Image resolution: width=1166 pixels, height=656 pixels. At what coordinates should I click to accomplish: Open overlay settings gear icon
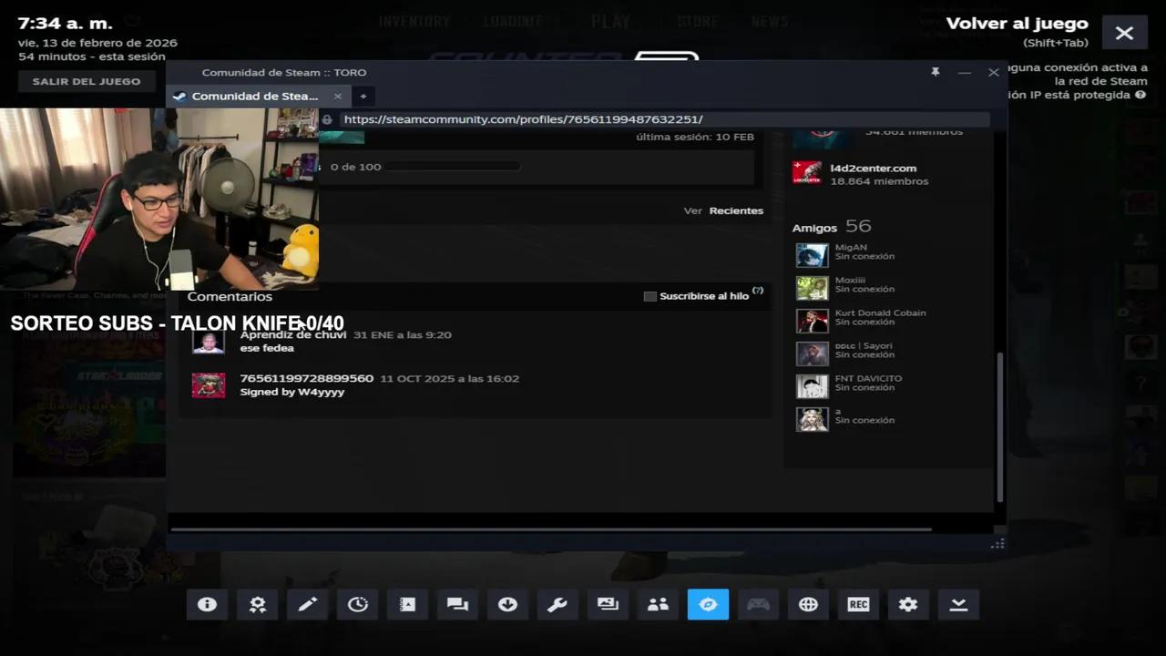pos(909,604)
